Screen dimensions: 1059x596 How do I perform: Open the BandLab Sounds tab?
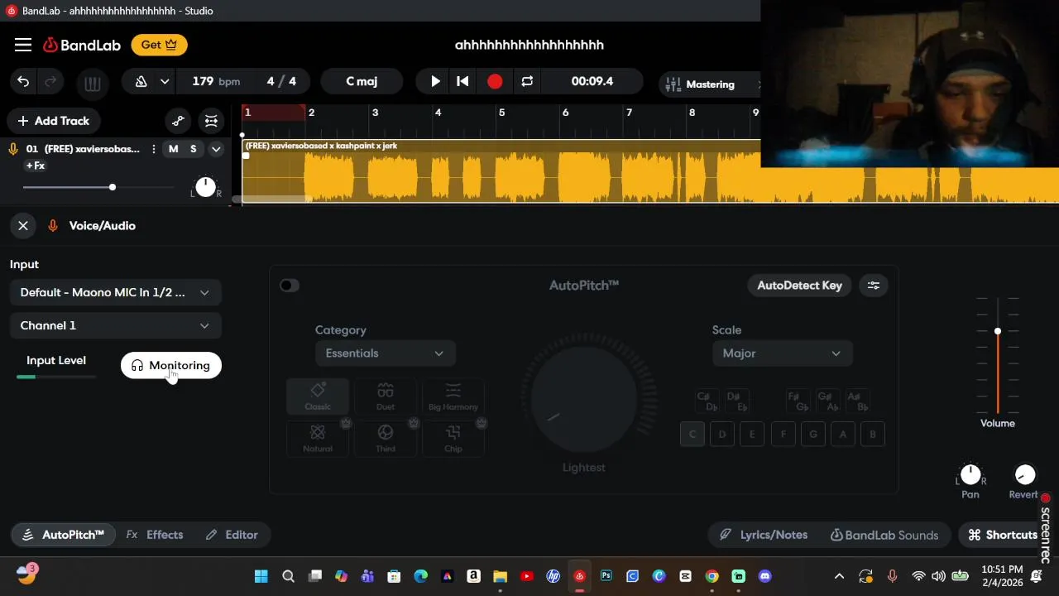tap(884, 535)
